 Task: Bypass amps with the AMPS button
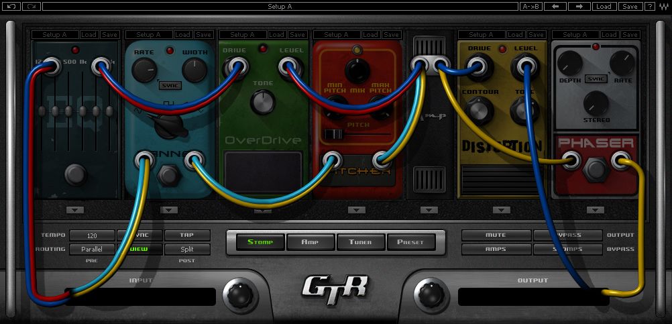coord(496,249)
